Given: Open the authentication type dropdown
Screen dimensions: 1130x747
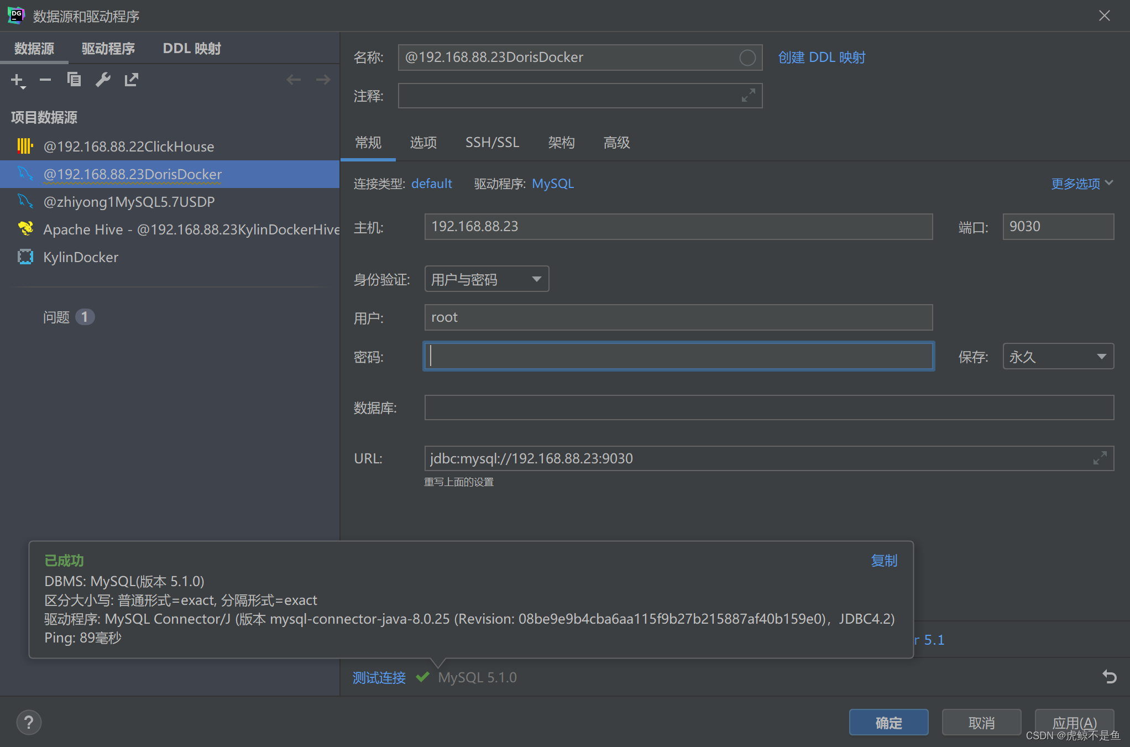Looking at the screenshot, I should pyautogui.click(x=486, y=279).
